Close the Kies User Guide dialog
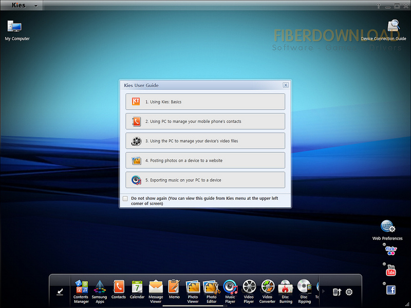The width and height of the screenshot is (411, 308). [x=286, y=85]
